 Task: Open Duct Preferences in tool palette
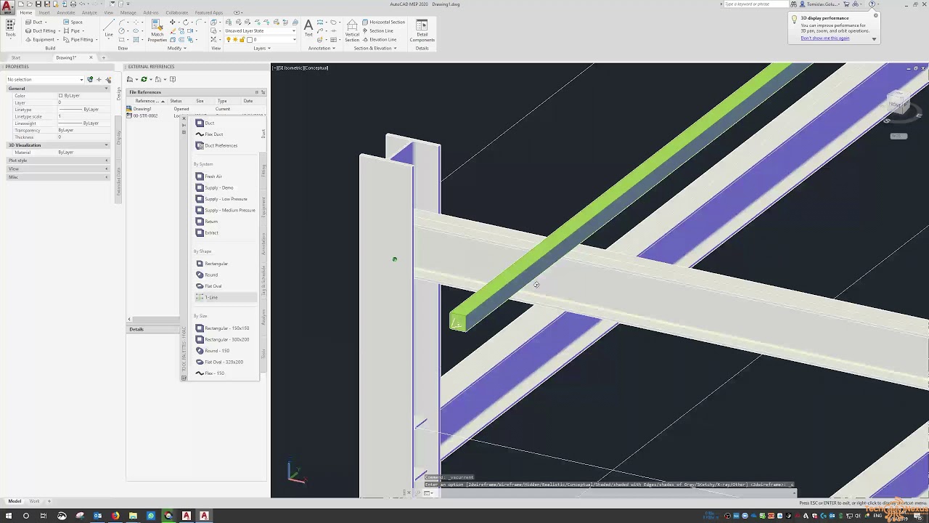216,145
